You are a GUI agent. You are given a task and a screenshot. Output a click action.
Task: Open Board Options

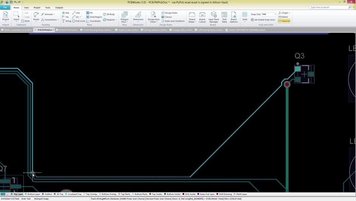coord(234,17)
